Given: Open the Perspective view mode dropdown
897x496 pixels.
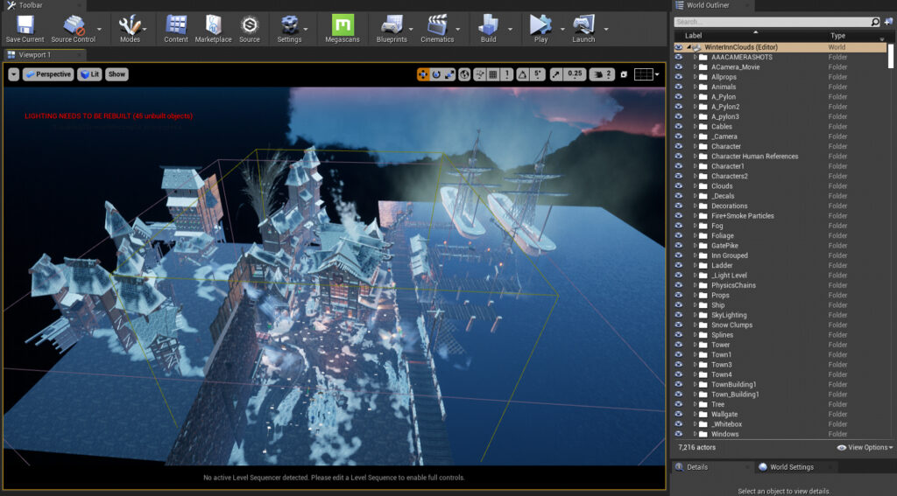Looking at the screenshot, I should (x=48, y=74).
